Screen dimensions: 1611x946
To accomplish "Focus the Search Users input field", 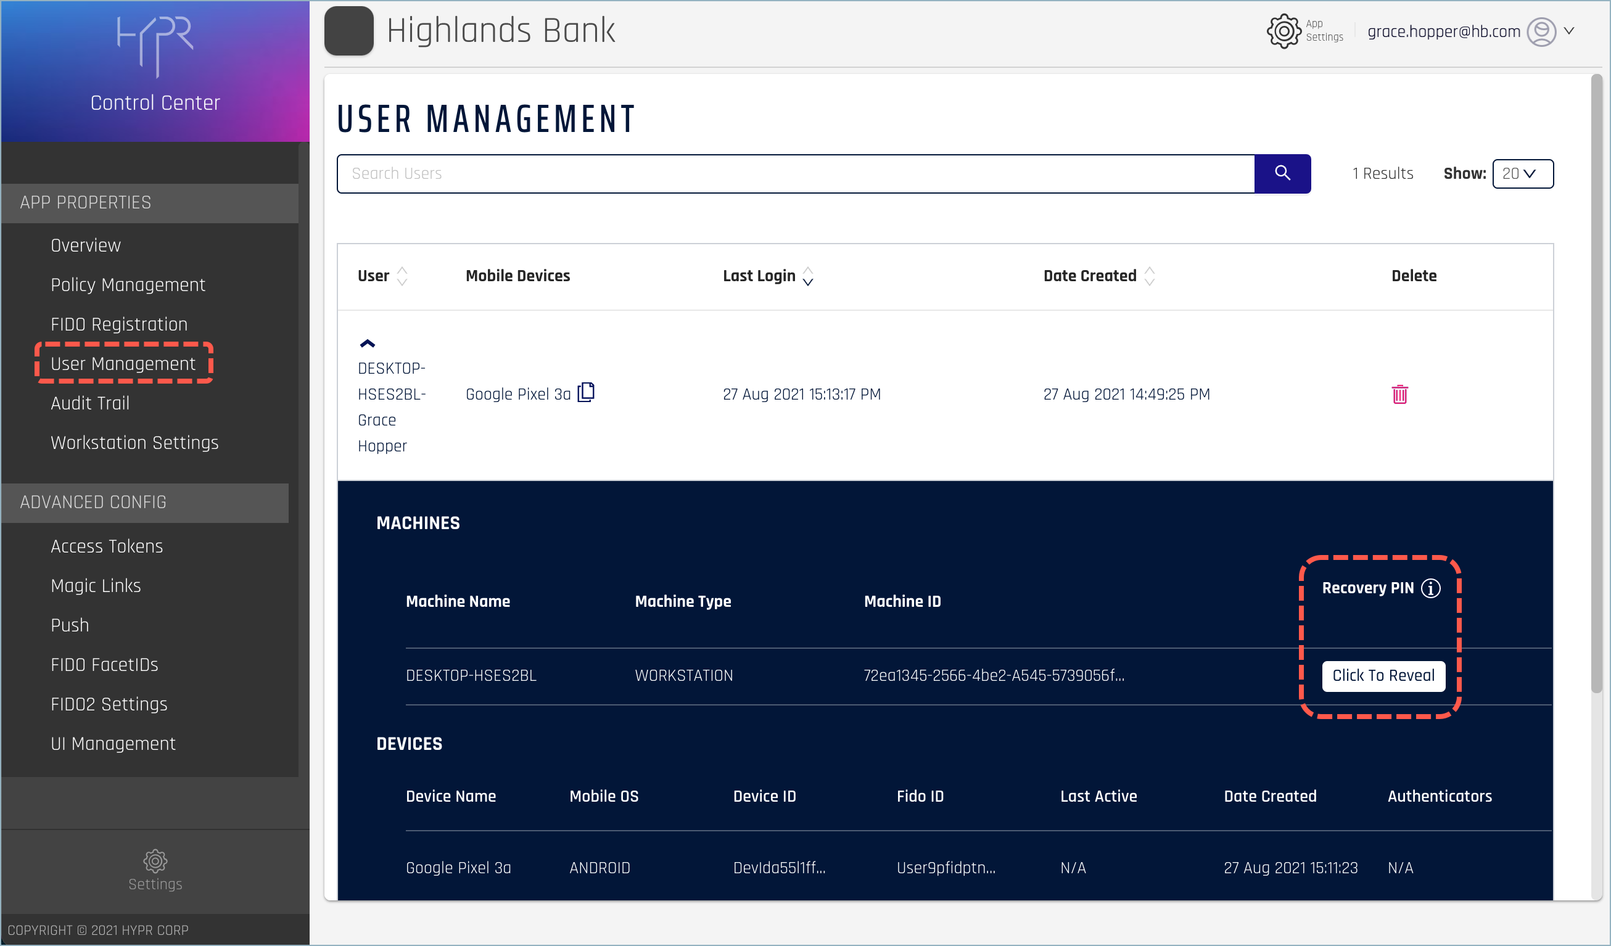I will [x=794, y=174].
